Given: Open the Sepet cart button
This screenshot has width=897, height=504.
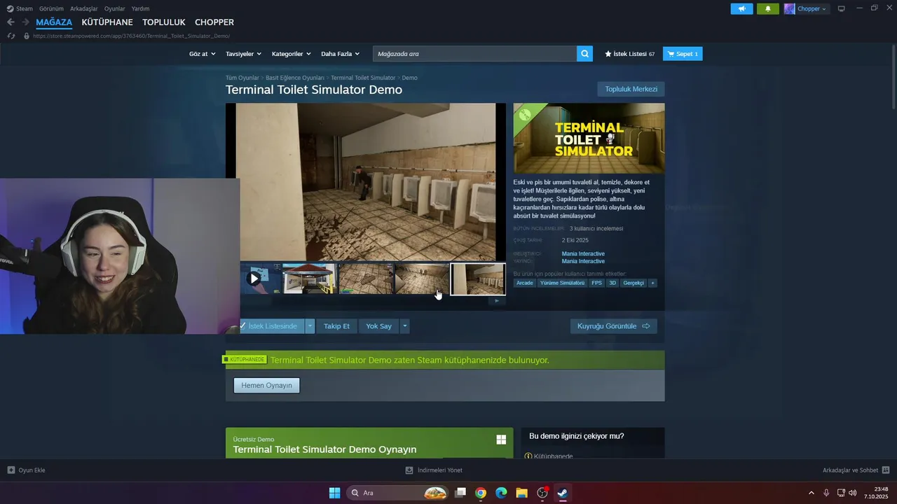Looking at the screenshot, I should tap(683, 54).
